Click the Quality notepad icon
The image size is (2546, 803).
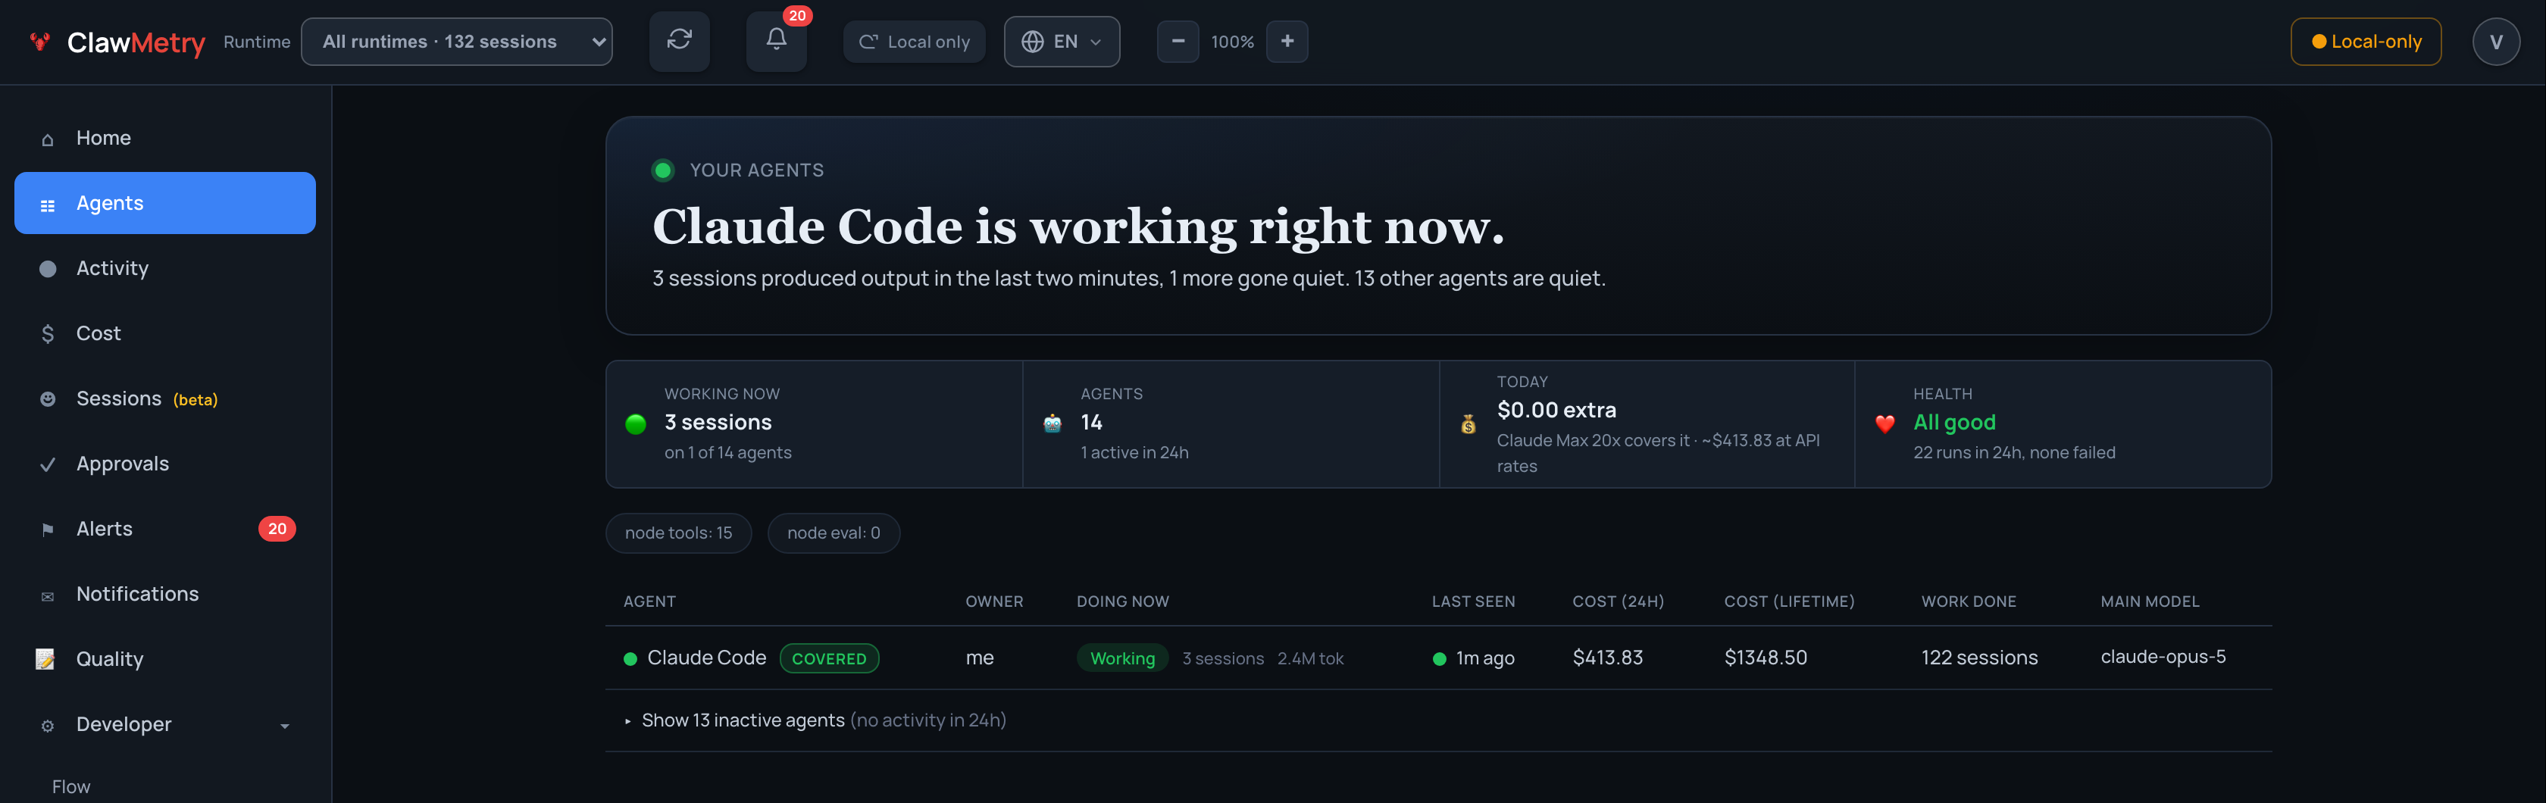[x=45, y=659]
